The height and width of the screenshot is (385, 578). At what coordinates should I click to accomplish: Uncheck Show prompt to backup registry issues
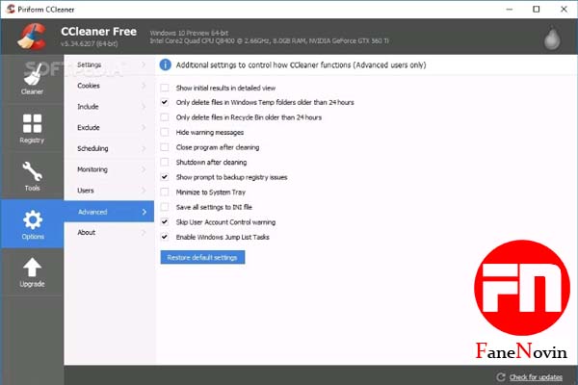click(x=165, y=177)
